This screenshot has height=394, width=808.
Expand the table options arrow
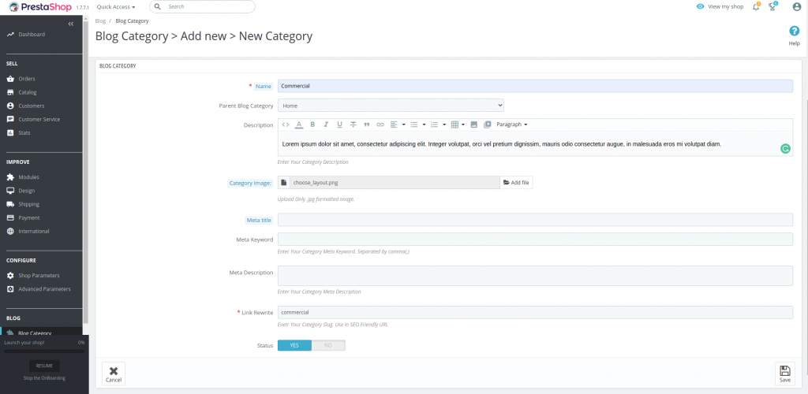(463, 125)
